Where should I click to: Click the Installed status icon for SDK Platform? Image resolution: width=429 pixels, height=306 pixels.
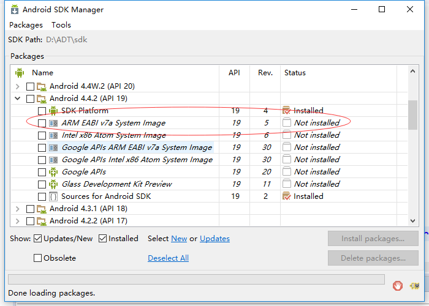pos(286,110)
